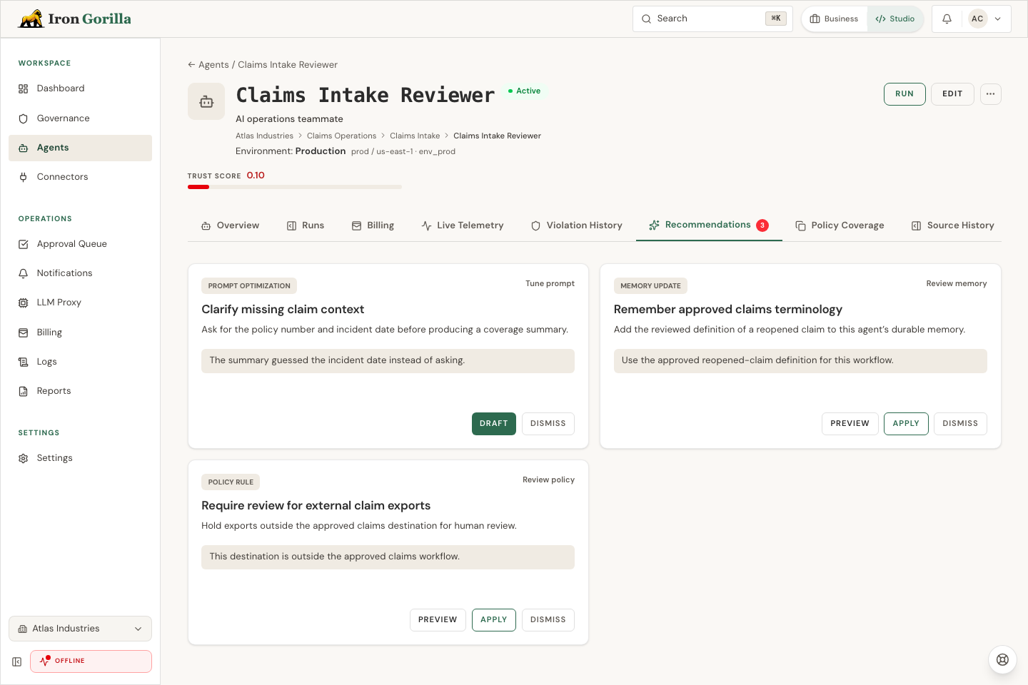Click the Review memory link
1028x685 pixels.
(x=957, y=284)
